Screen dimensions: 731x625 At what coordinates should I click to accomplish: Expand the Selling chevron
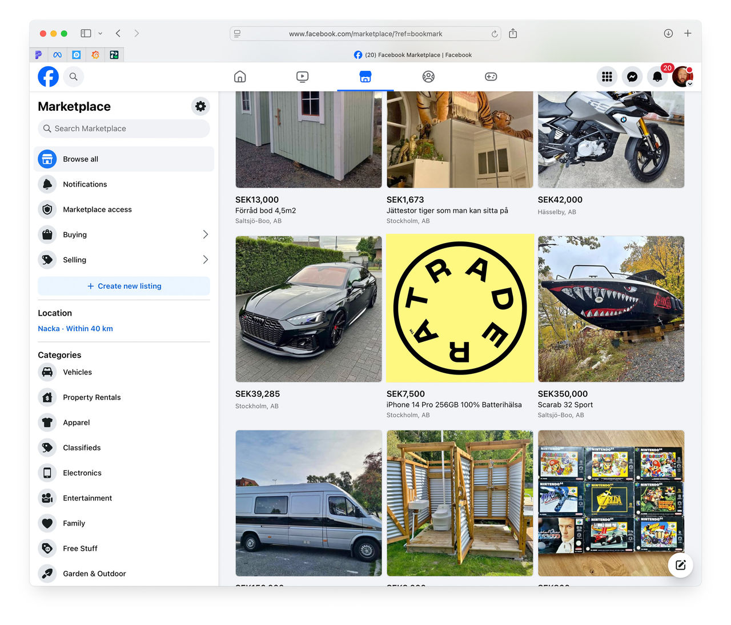tap(206, 260)
